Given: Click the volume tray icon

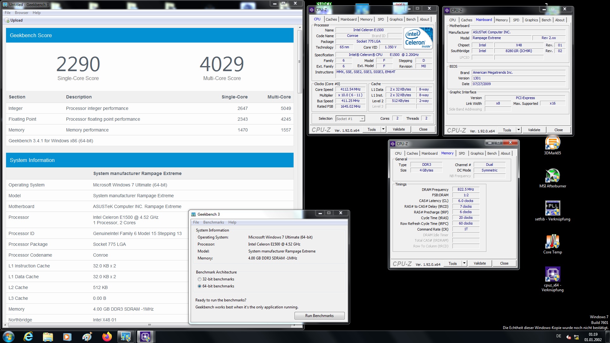Looking at the screenshot, I should [x=569, y=337].
